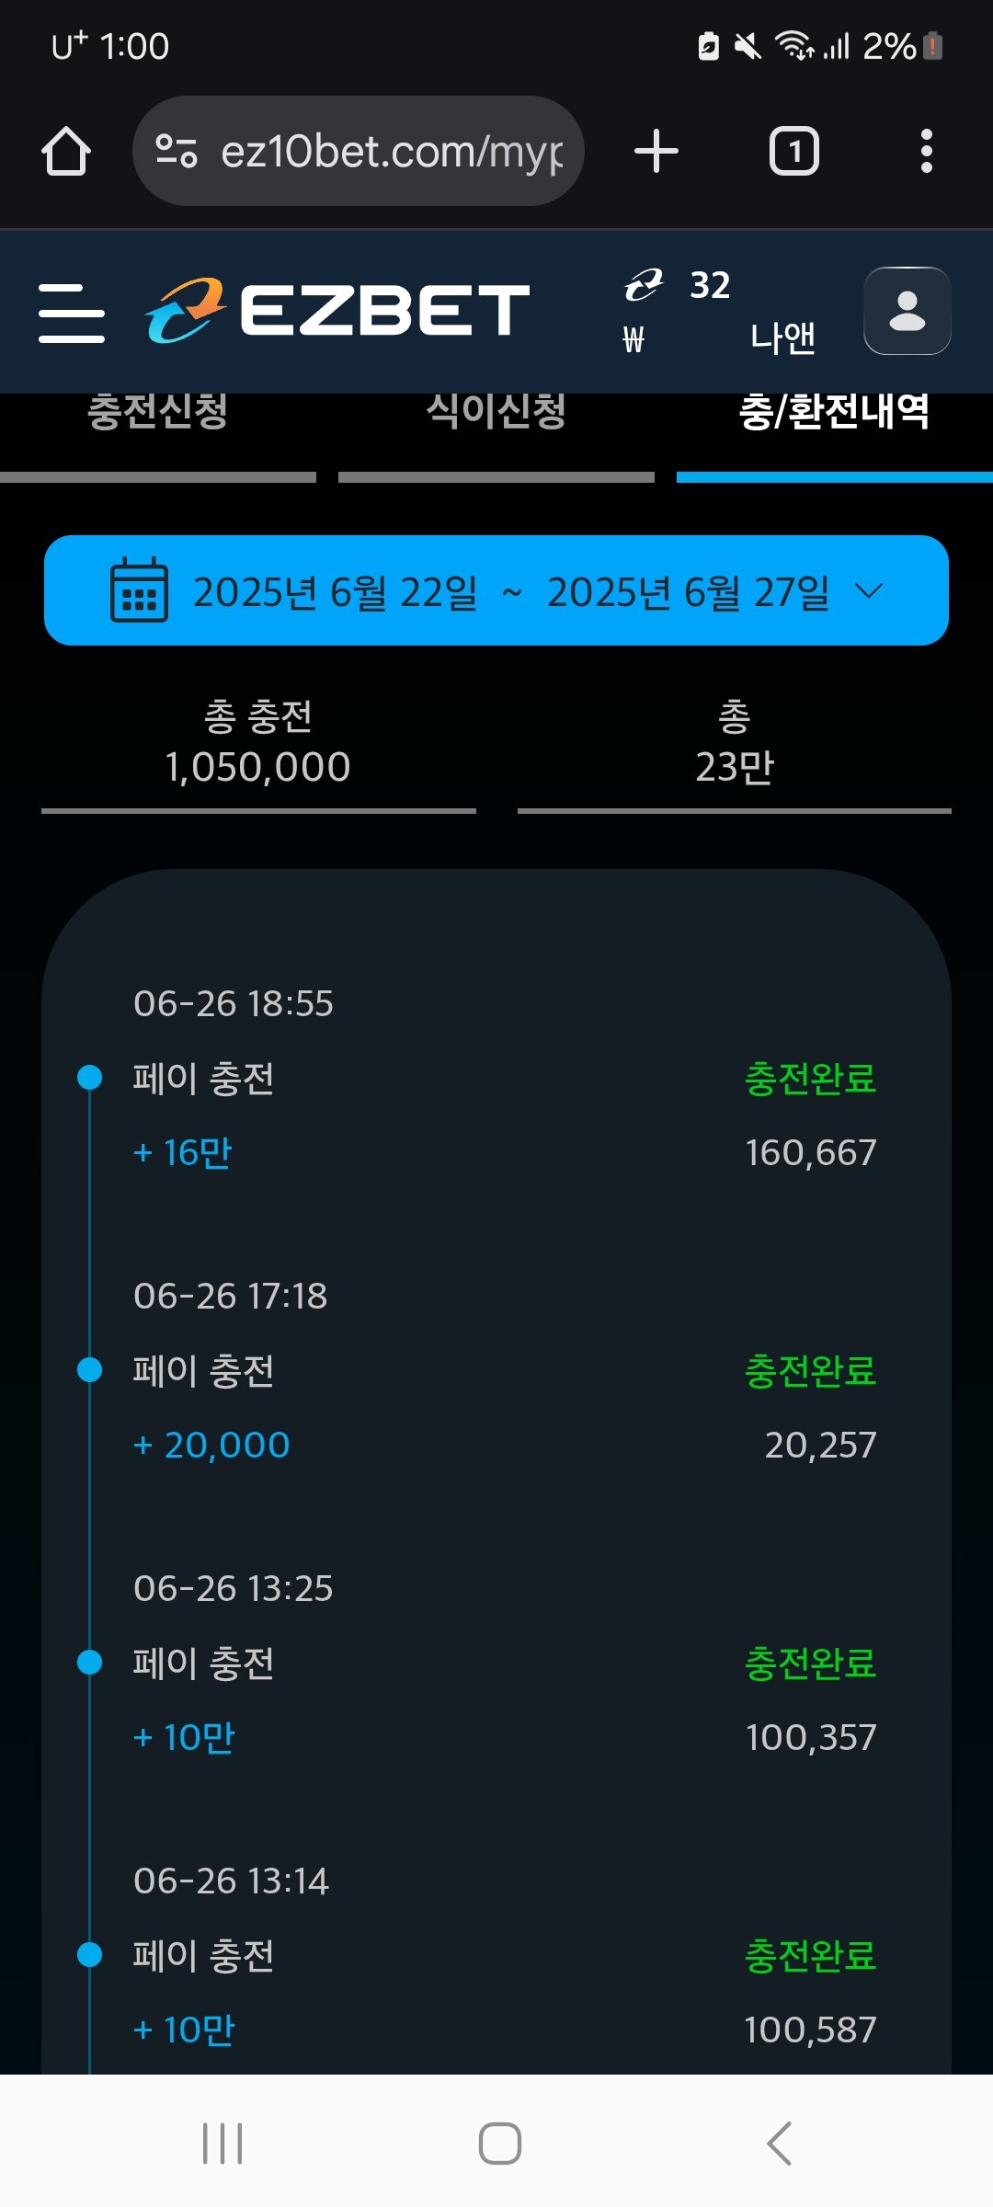Expand the date range chevron

[869, 590]
